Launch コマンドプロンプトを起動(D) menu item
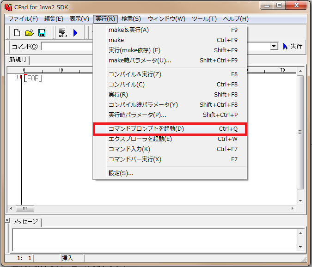 (170, 129)
